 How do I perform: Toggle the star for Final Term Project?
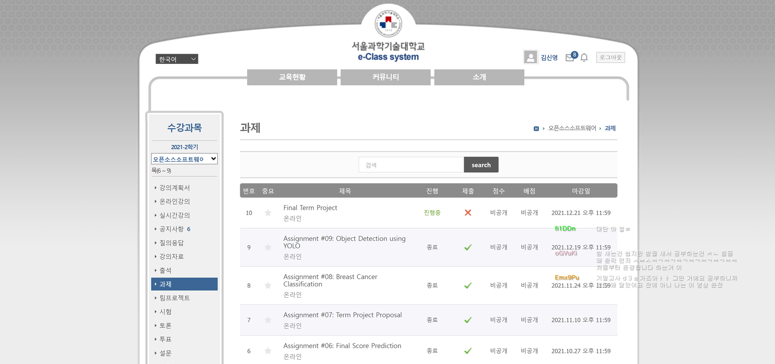point(268,213)
